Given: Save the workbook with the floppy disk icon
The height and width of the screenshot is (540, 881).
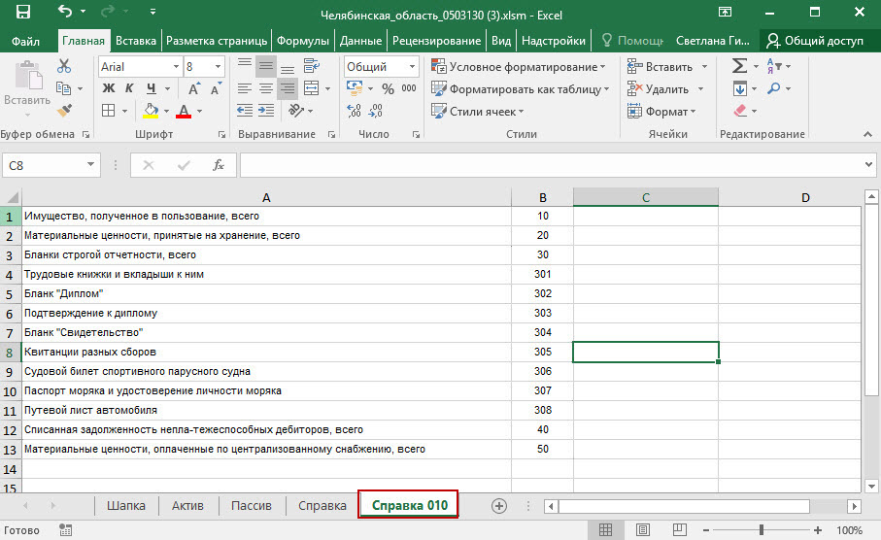Looking at the screenshot, I should click(x=23, y=12).
